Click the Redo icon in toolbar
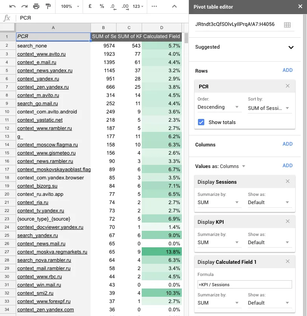 24,6
